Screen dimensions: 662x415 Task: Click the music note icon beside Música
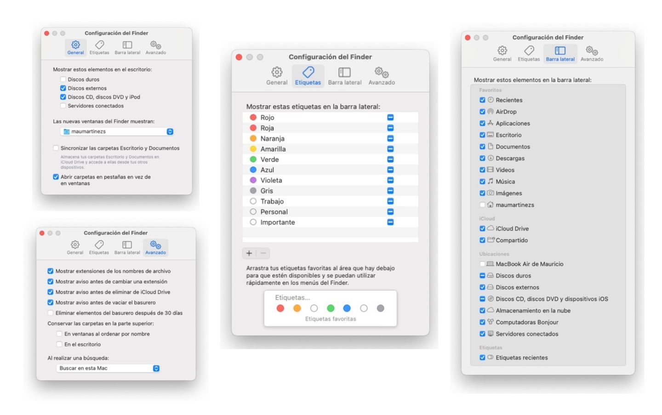point(491,181)
